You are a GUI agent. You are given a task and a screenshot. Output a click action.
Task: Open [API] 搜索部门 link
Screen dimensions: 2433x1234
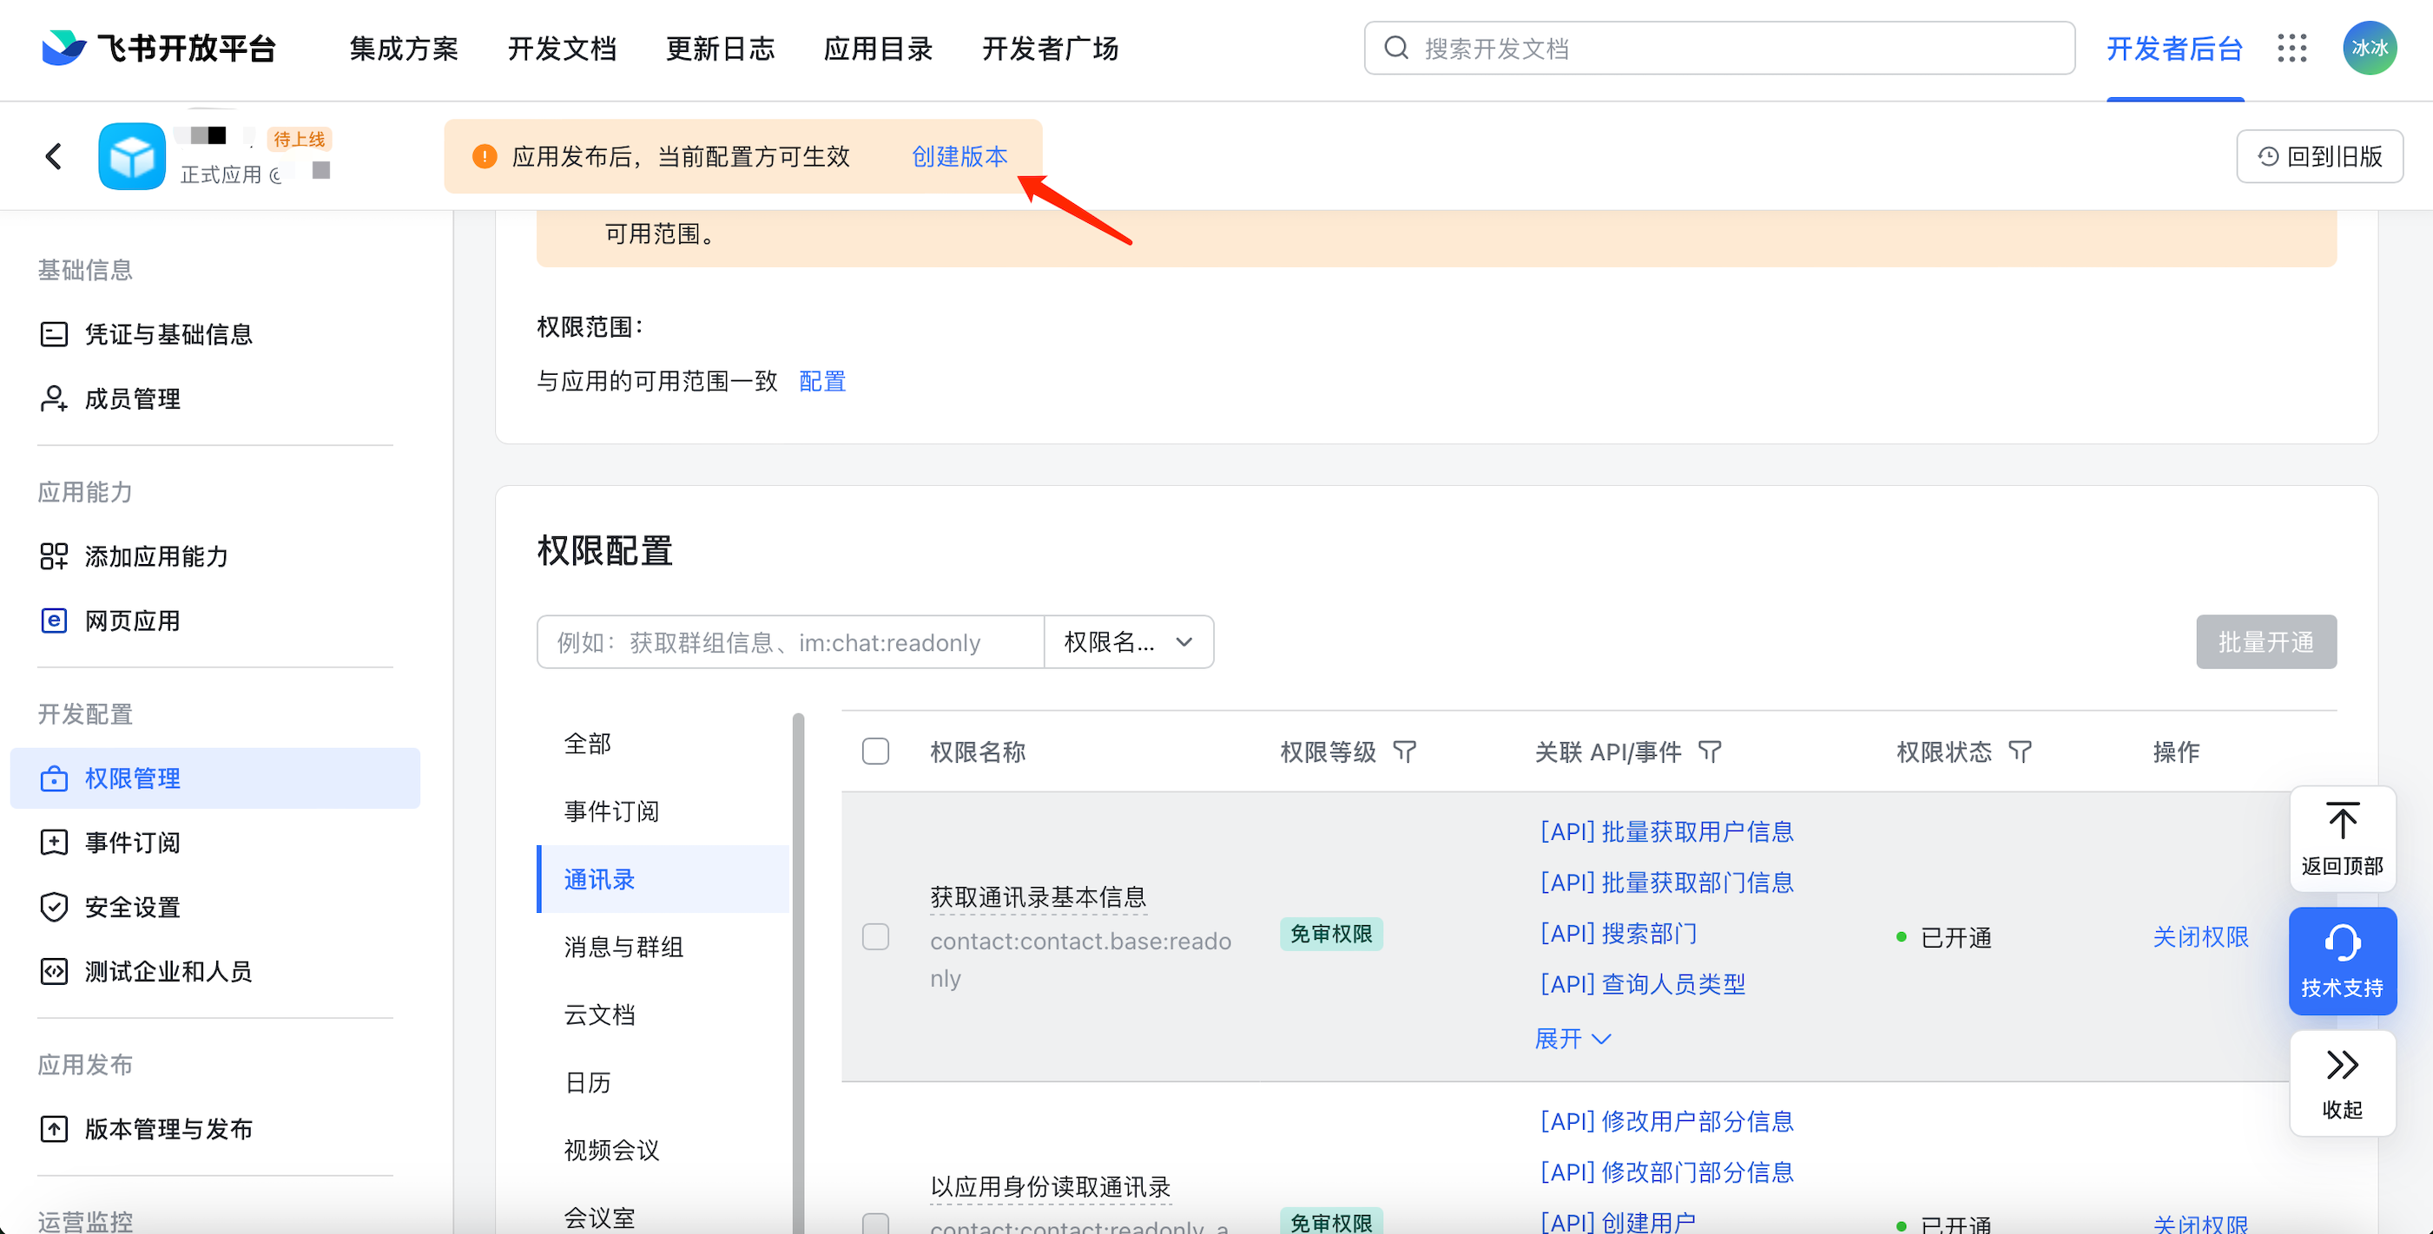(1619, 934)
